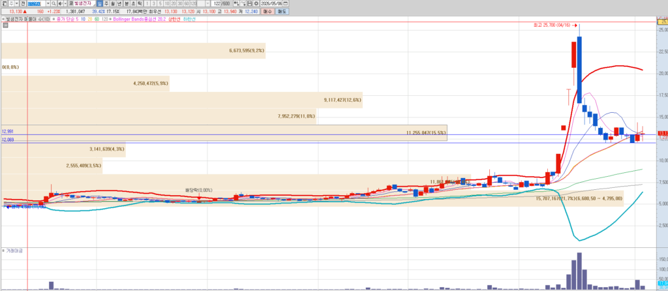The width and height of the screenshot is (668, 291).
Task: Click the 매수 (buy) button
Action: coord(267,12)
